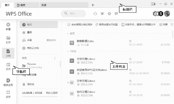Click the filter funnel icon

click(x=172, y=25)
